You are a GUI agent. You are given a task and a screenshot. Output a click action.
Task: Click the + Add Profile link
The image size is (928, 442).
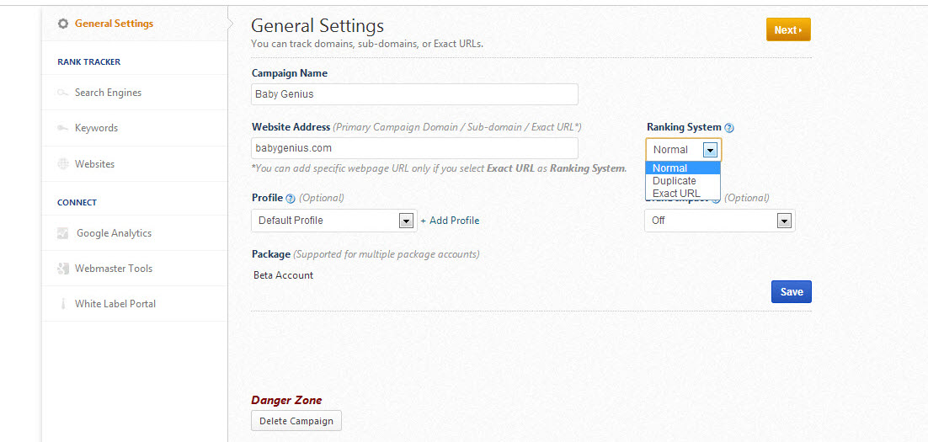click(450, 221)
